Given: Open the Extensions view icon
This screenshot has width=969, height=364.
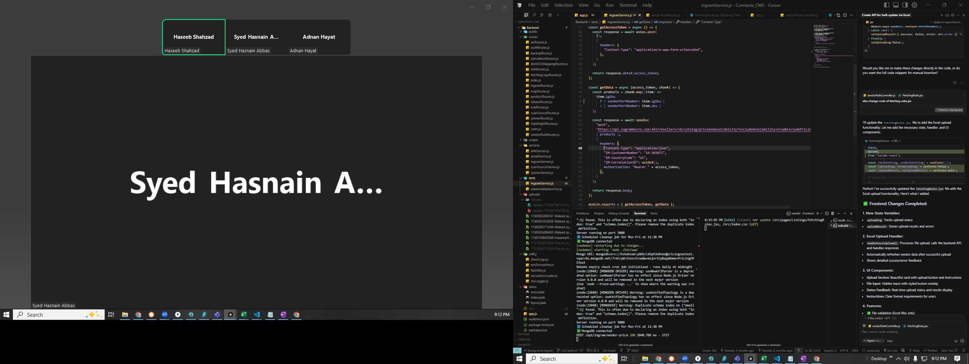Looking at the screenshot, I should 550,15.
